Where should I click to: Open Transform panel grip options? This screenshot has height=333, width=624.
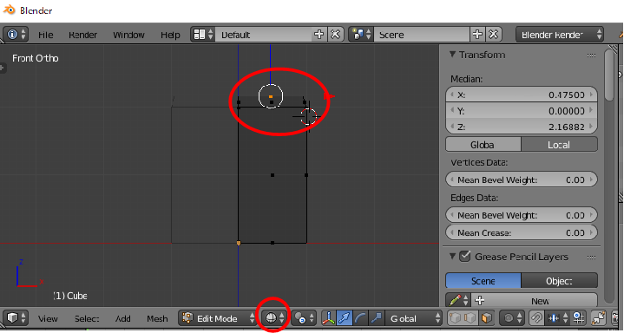592,55
